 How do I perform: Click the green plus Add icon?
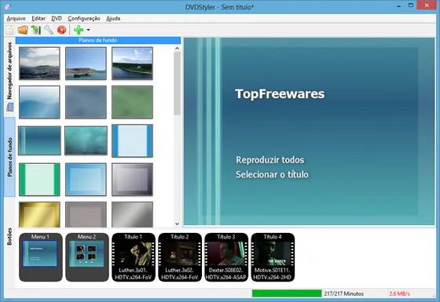[x=79, y=30]
